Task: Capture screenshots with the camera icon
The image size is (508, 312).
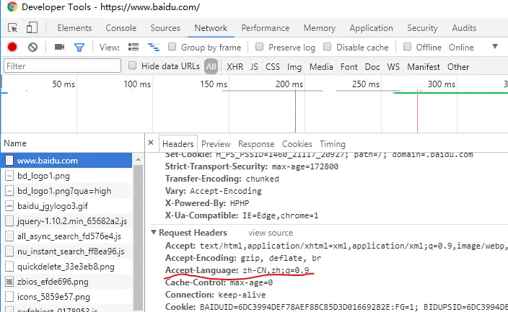Action: click(59, 48)
